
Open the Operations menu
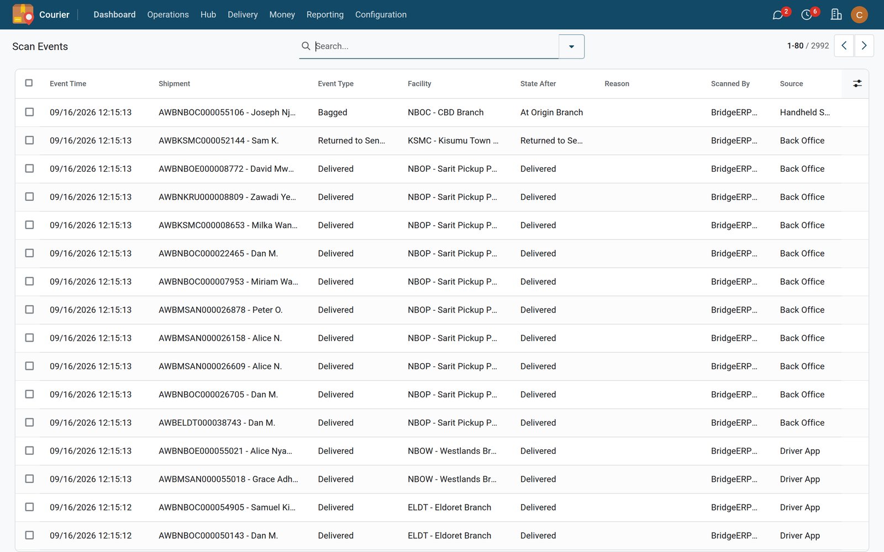(168, 14)
